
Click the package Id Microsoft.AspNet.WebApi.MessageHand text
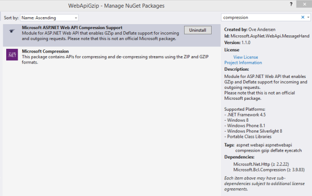point(267,36)
